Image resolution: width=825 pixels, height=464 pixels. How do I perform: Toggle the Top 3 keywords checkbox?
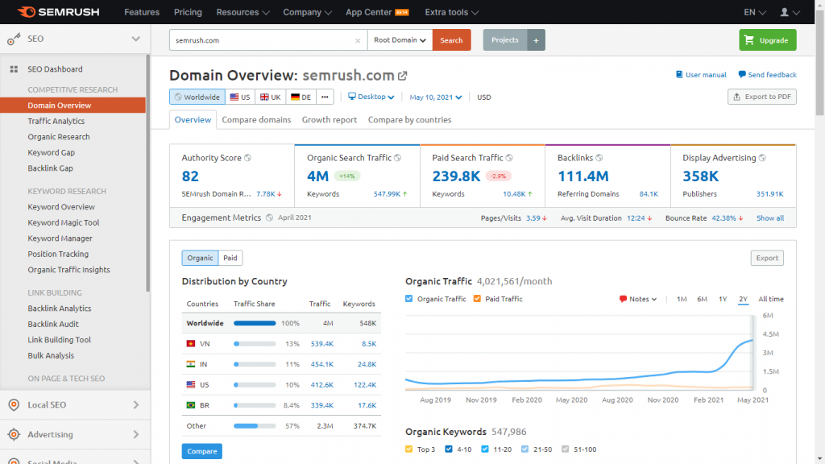[x=408, y=449]
